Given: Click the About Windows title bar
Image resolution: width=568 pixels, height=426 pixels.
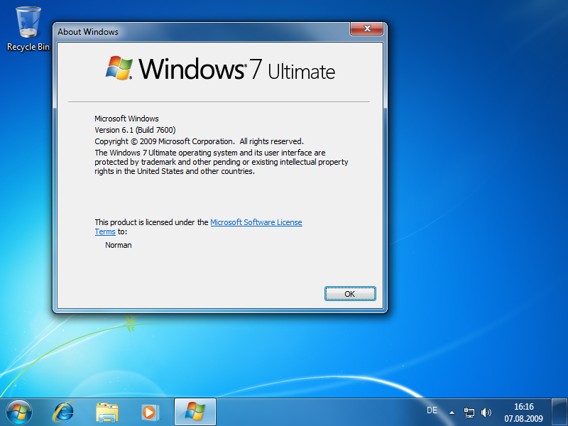Looking at the screenshot, I should [199, 31].
